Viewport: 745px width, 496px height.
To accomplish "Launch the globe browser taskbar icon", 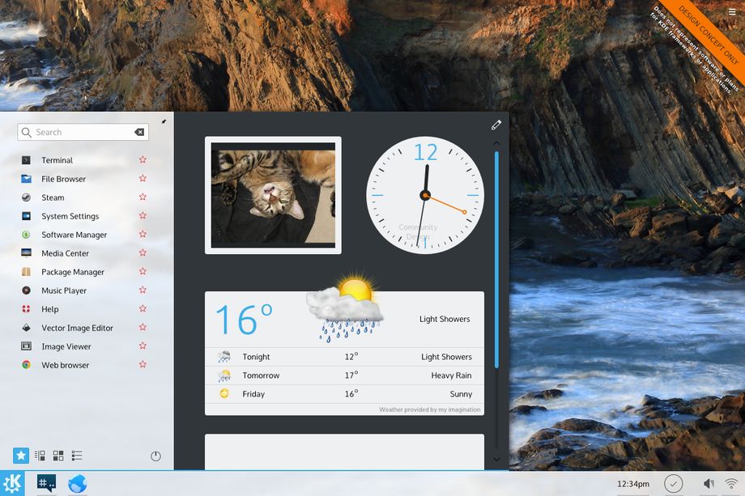I will click(78, 484).
